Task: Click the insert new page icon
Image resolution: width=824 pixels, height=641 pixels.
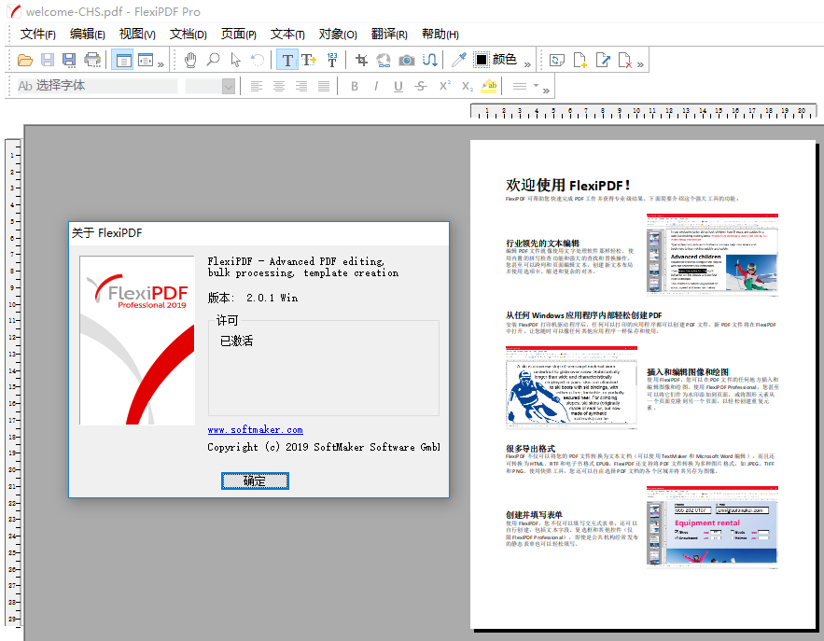Action: pyautogui.click(x=580, y=60)
